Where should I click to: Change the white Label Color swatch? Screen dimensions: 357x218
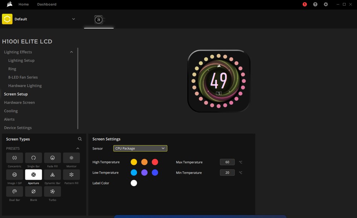point(134,183)
